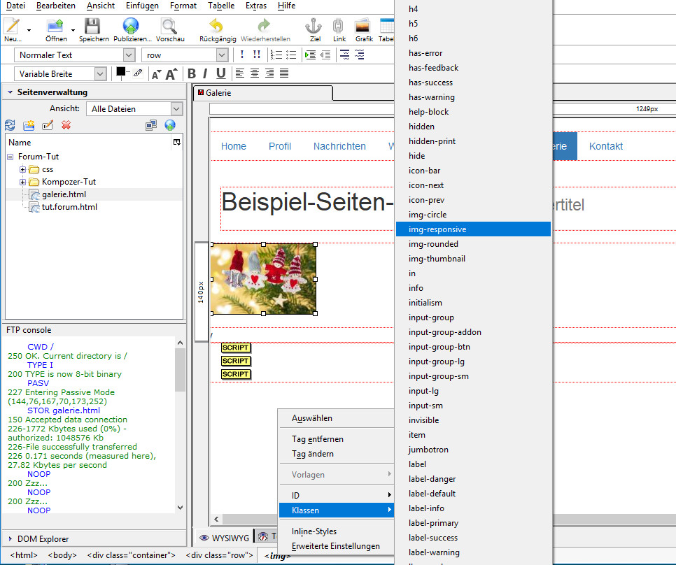Screen dimensions: 676x565
Task: Open the Alle Dateien view dropdown
Action: coord(135,108)
